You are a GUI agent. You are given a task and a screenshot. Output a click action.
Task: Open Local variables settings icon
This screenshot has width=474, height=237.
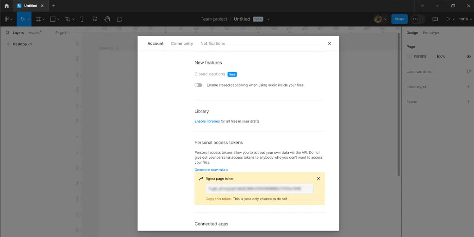[x=468, y=72]
